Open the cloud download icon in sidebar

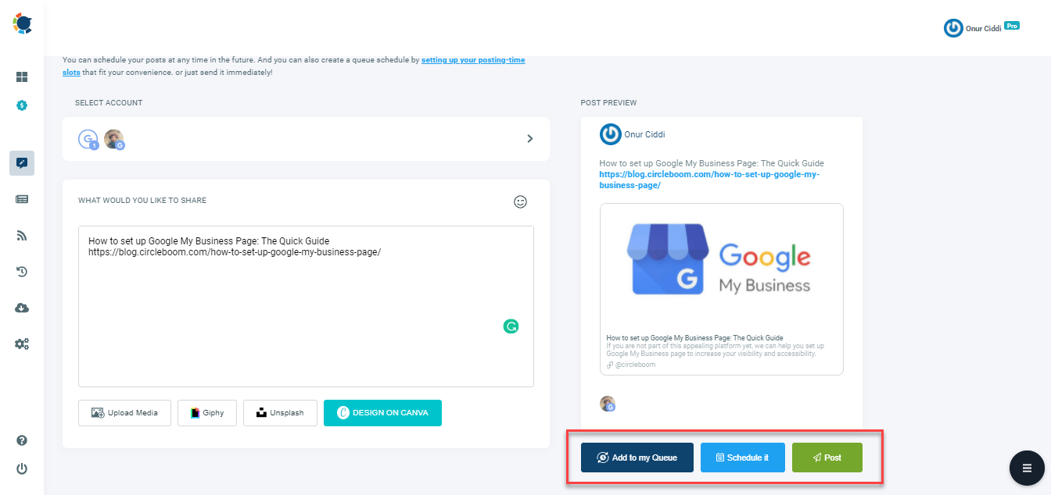click(x=21, y=308)
